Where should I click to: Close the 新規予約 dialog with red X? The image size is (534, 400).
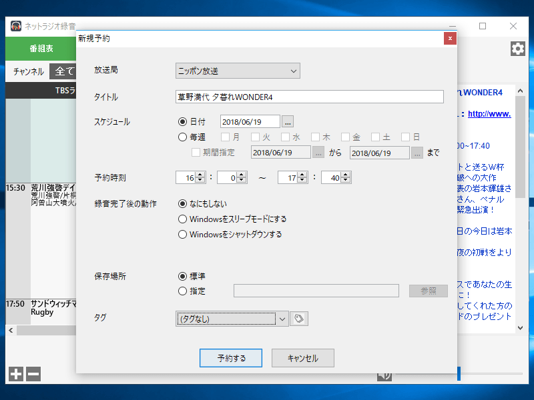tap(450, 39)
